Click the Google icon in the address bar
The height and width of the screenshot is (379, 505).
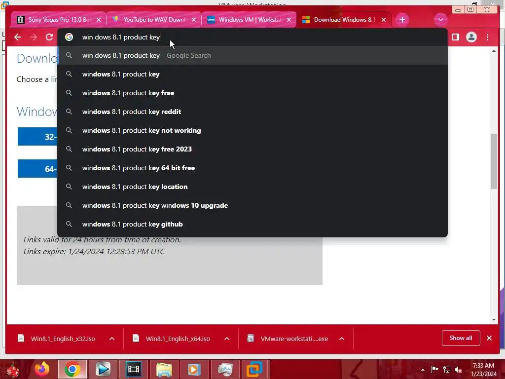click(x=69, y=37)
